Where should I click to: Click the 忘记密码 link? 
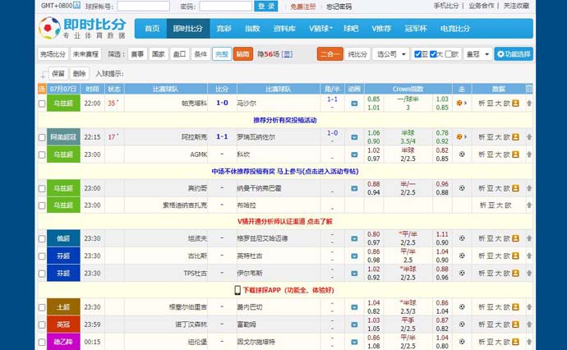coord(339,7)
